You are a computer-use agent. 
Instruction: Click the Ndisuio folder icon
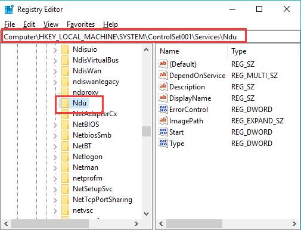[65, 49]
